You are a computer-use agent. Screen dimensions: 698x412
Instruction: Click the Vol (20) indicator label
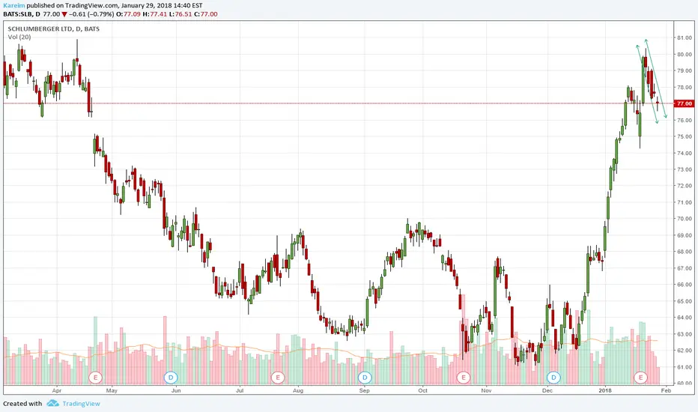[x=19, y=37]
